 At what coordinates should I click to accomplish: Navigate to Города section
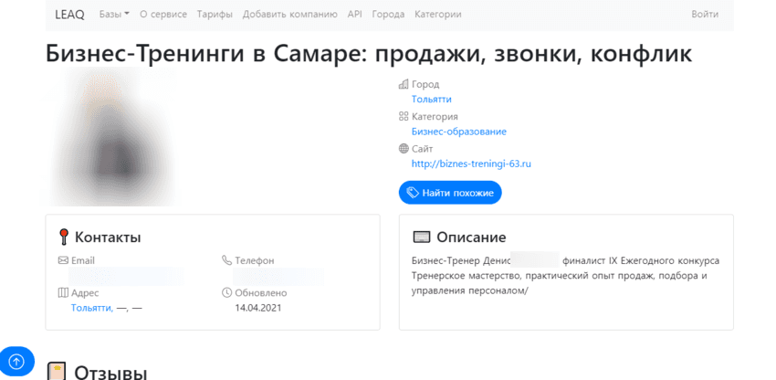389,15
